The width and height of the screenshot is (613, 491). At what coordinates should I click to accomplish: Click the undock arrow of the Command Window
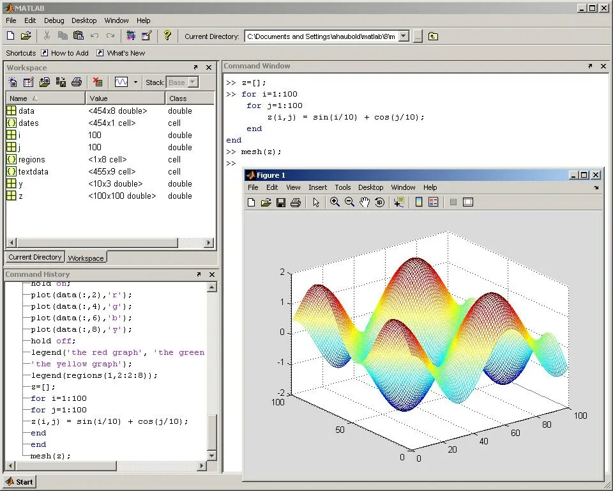point(590,66)
